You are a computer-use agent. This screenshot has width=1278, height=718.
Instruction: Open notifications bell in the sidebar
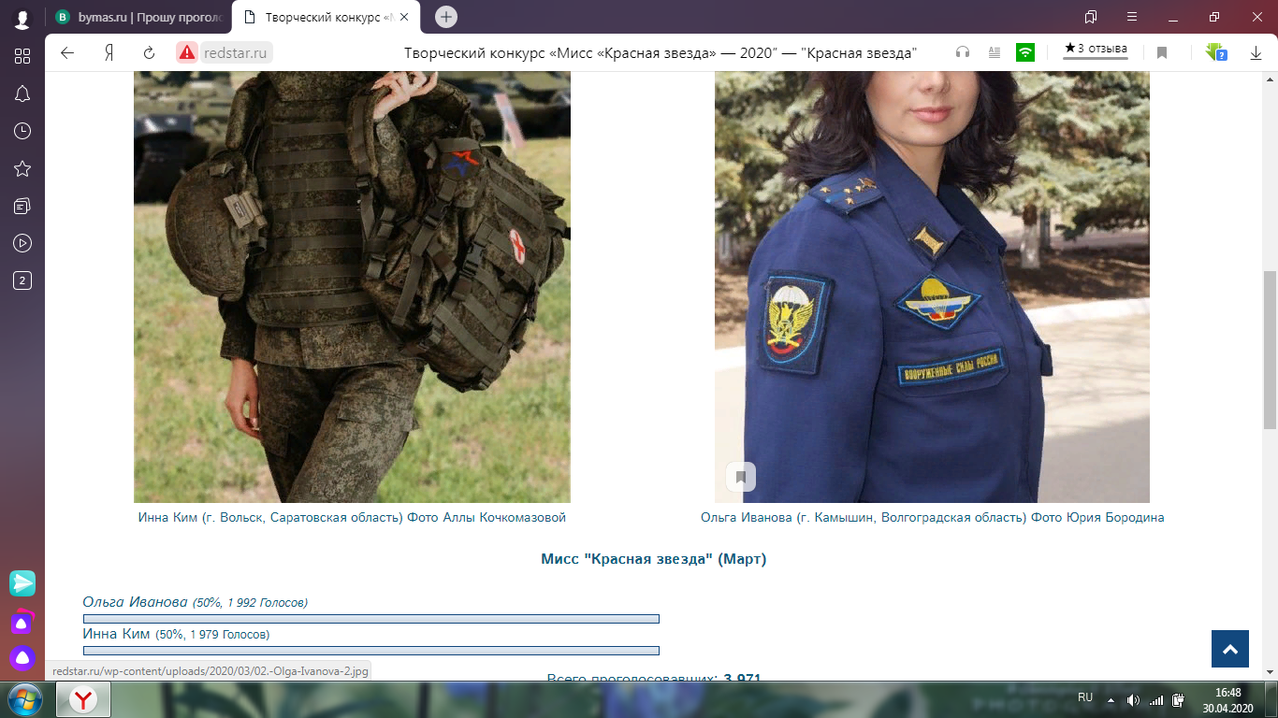click(22, 93)
